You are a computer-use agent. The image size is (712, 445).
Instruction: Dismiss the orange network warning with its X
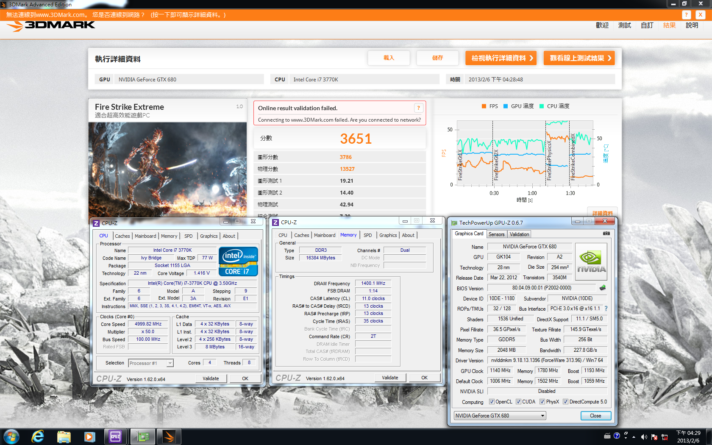[x=700, y=15]
